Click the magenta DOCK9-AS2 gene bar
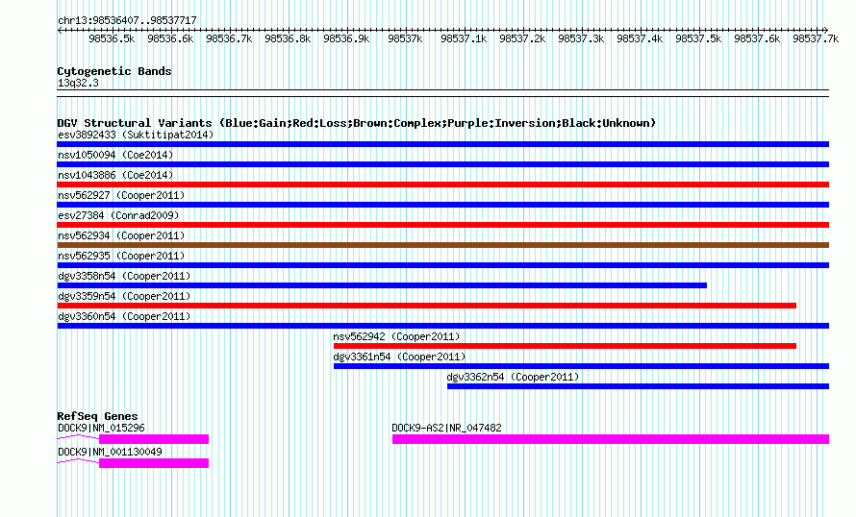 (x=611, y=439)
